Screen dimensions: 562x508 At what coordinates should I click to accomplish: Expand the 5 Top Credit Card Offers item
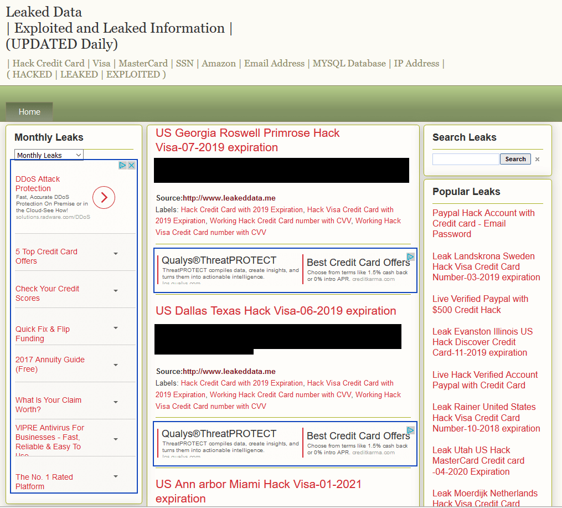pyautogui.click(x=116, y=254)
